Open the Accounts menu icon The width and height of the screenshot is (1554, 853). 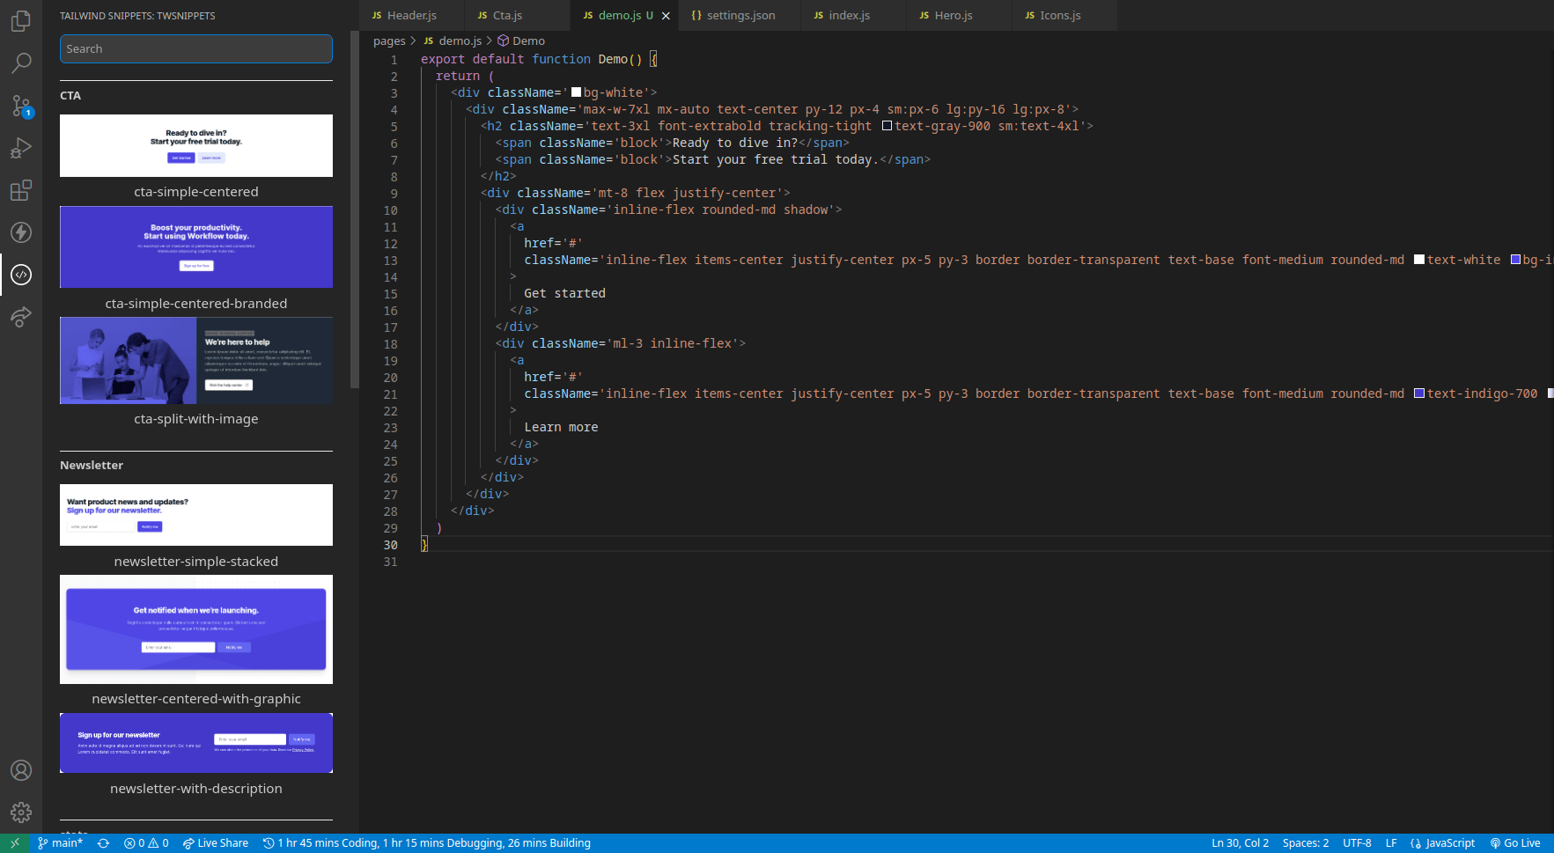(21, 770)
